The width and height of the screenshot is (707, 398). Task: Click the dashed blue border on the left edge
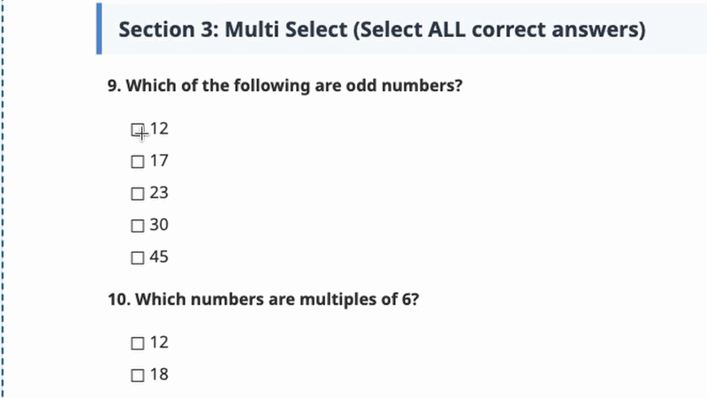click(x=3, y=199)
